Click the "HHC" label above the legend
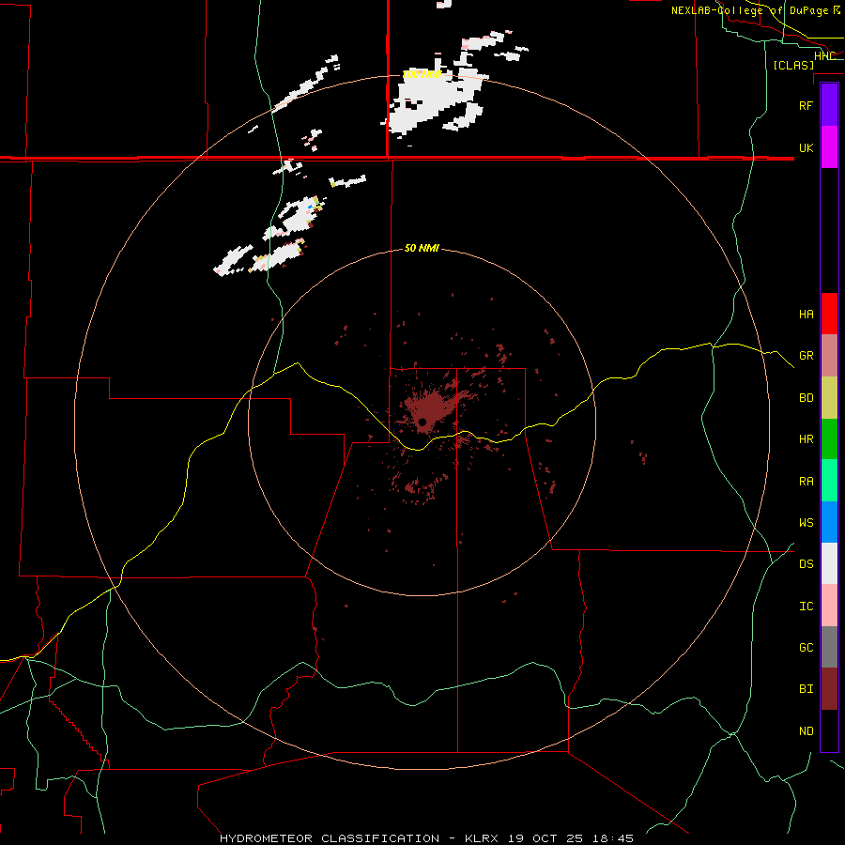The height and width of the screenshot is (845, 845). 825,56
